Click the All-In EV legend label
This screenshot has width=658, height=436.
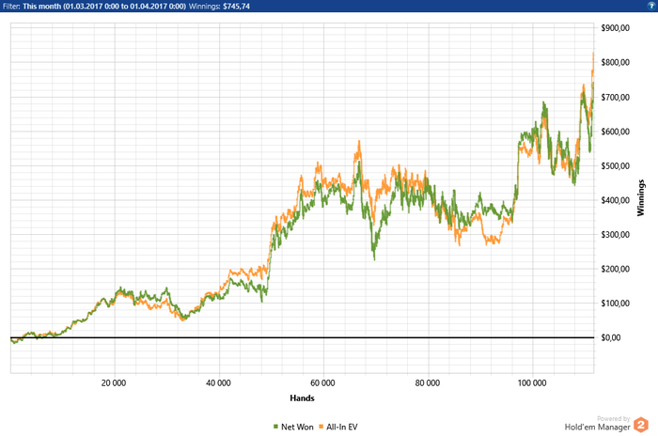342,427
